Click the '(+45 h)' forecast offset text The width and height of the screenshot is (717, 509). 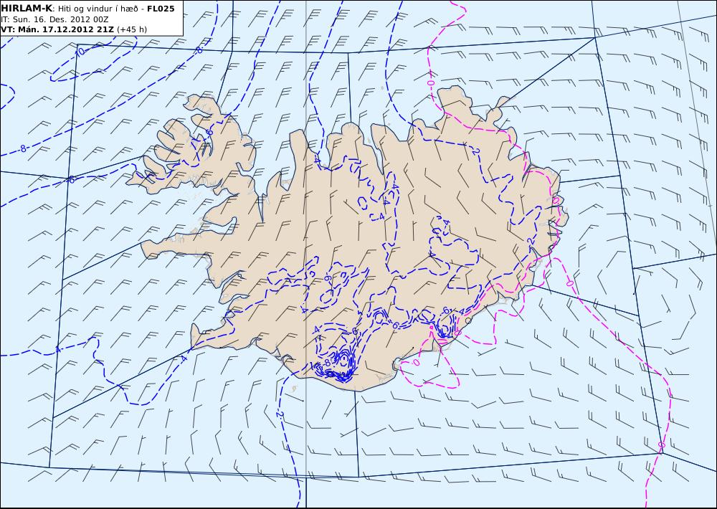coord(132,29)
